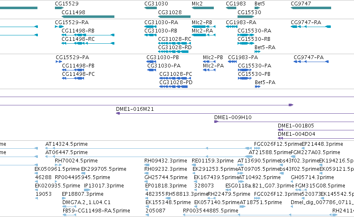This screenshot has width=354, height=217.
Task: Select EST label RH70024.5prime
Action: click(76, 161)
